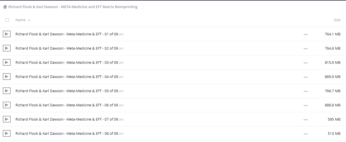Open file Meta-Medicine & EFT - 07 of 09
346x142 pixels.
point(69,119)
